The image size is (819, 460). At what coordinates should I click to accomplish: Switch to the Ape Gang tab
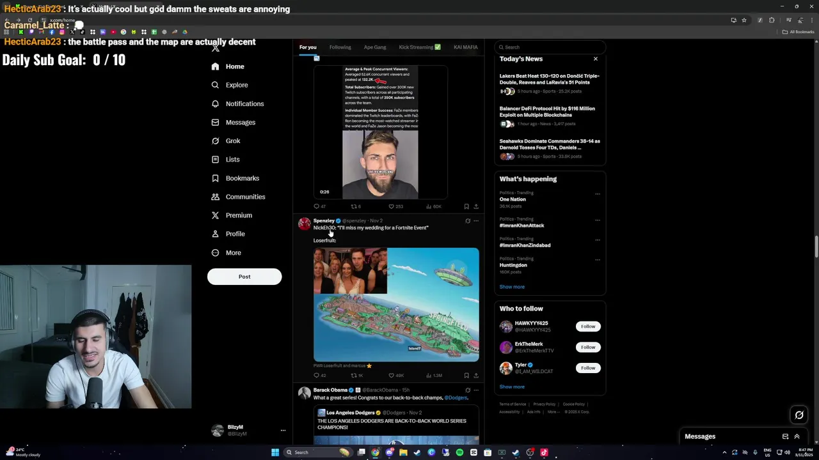pos(375,47)
